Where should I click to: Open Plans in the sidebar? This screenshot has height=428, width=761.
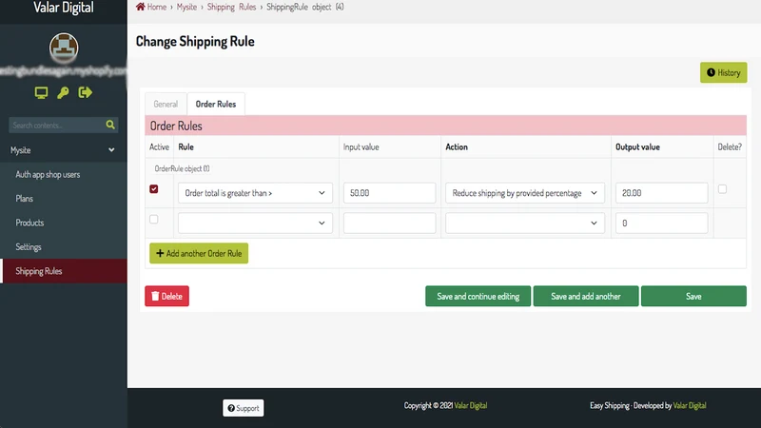[x=64, y=199]
